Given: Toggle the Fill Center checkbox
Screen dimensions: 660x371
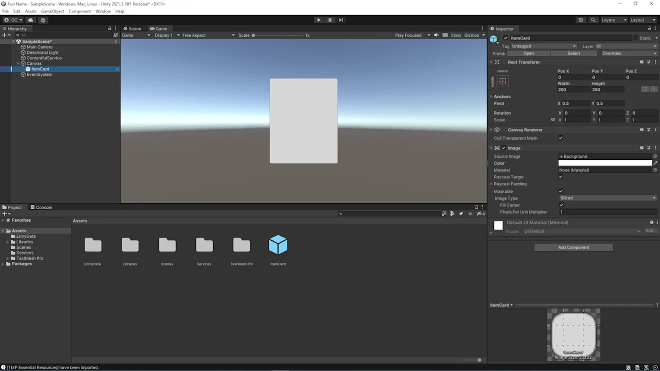Looking at the screenshot, I should pyautogui.click(x=561, y=205).
